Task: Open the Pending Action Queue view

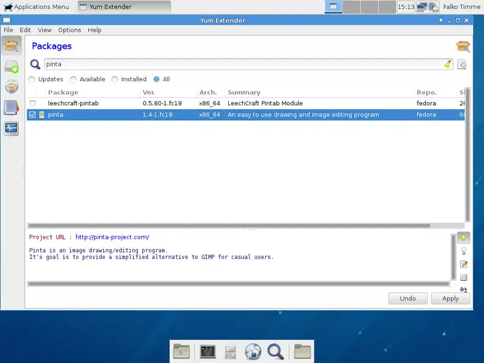Action: [x=11, y=67]
